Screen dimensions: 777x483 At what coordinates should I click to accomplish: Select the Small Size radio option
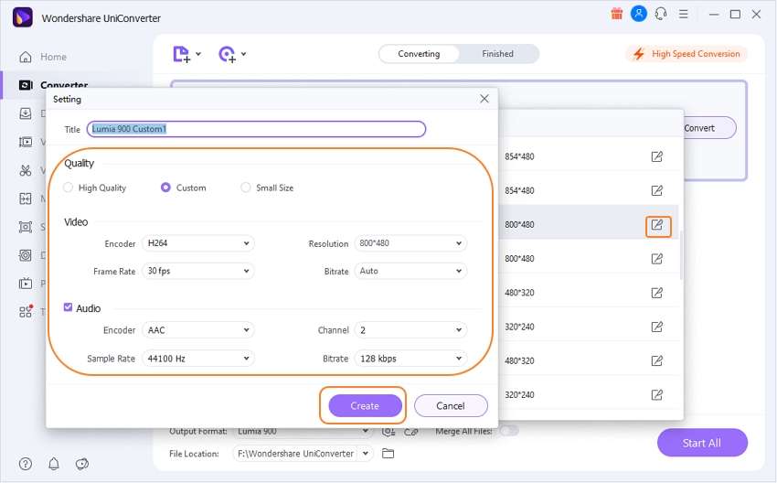pyautogui.click(x=245, y=188)
